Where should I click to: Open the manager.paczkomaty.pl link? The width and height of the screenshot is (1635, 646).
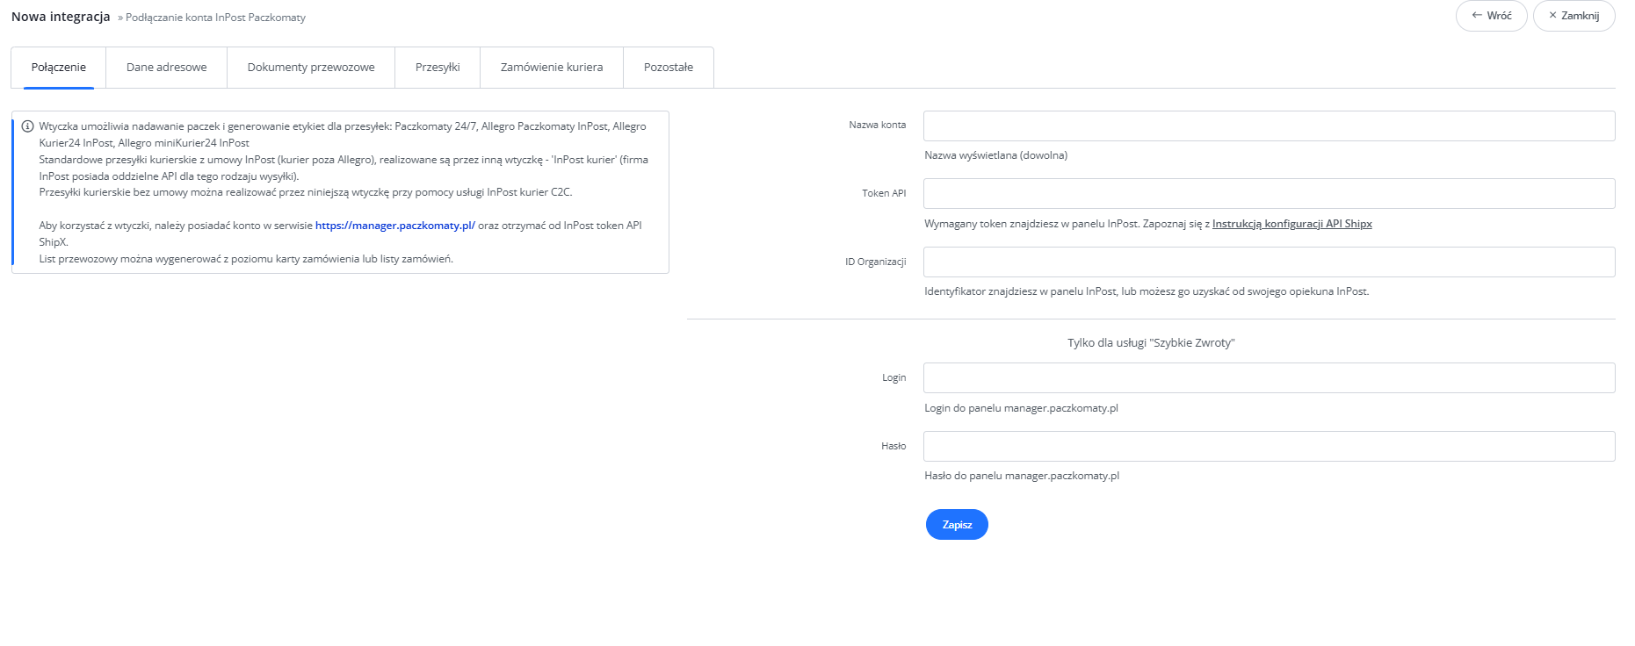(394, 226)
